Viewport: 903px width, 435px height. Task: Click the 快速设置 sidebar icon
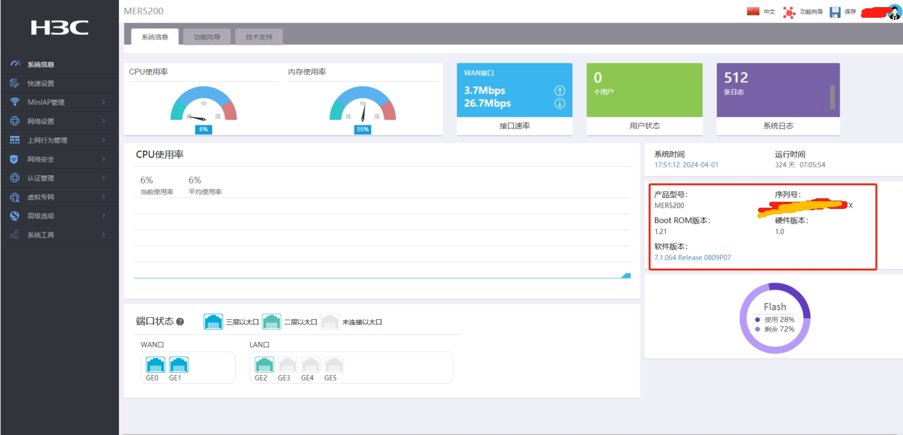[15, 83]
